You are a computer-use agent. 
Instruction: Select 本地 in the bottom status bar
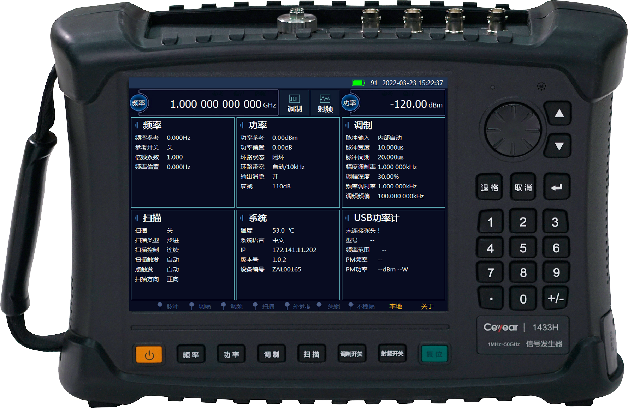pos(396,306)
